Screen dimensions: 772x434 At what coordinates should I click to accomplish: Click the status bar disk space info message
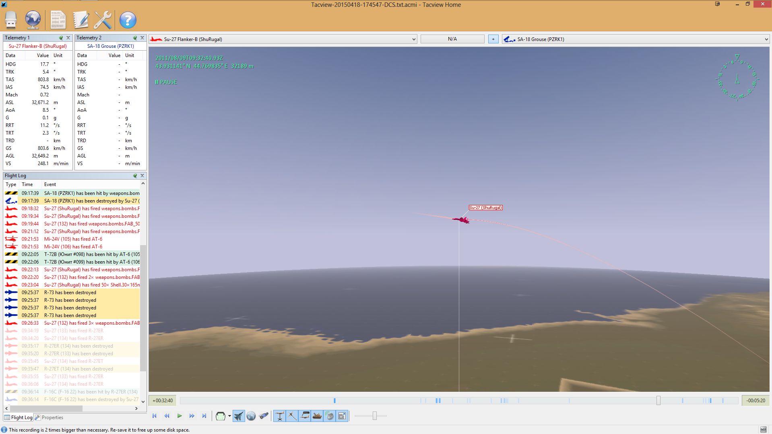(x=99, y=430)
